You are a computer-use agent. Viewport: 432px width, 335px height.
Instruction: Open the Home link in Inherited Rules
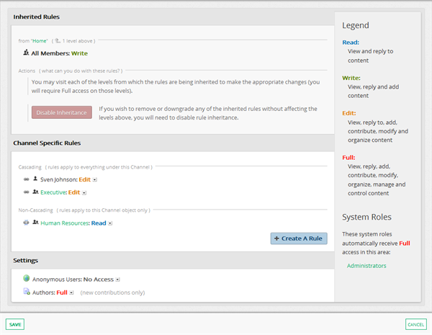40,41
